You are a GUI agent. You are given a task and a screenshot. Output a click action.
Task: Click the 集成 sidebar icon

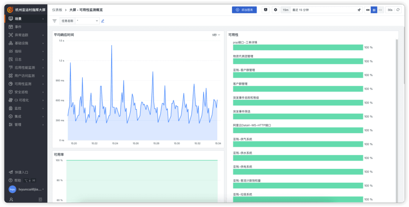click(x=11, y=116)
